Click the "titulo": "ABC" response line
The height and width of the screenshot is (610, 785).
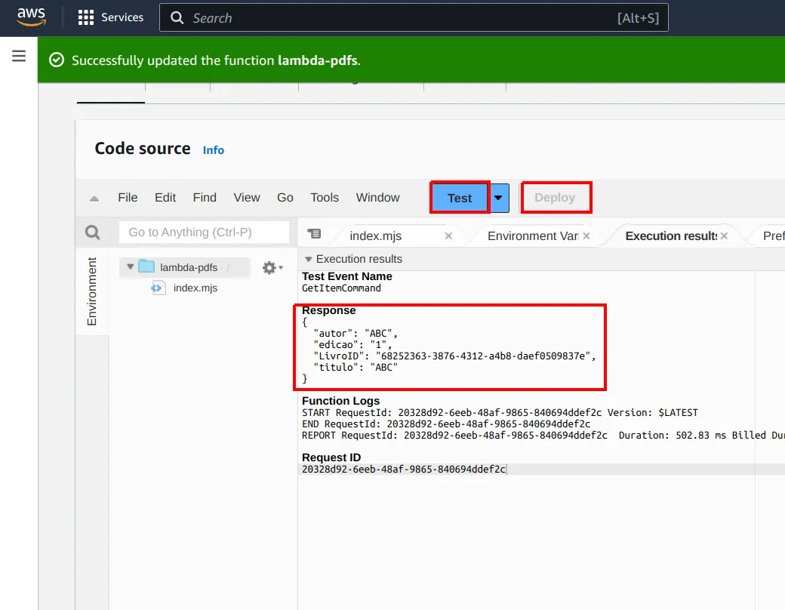356,368
